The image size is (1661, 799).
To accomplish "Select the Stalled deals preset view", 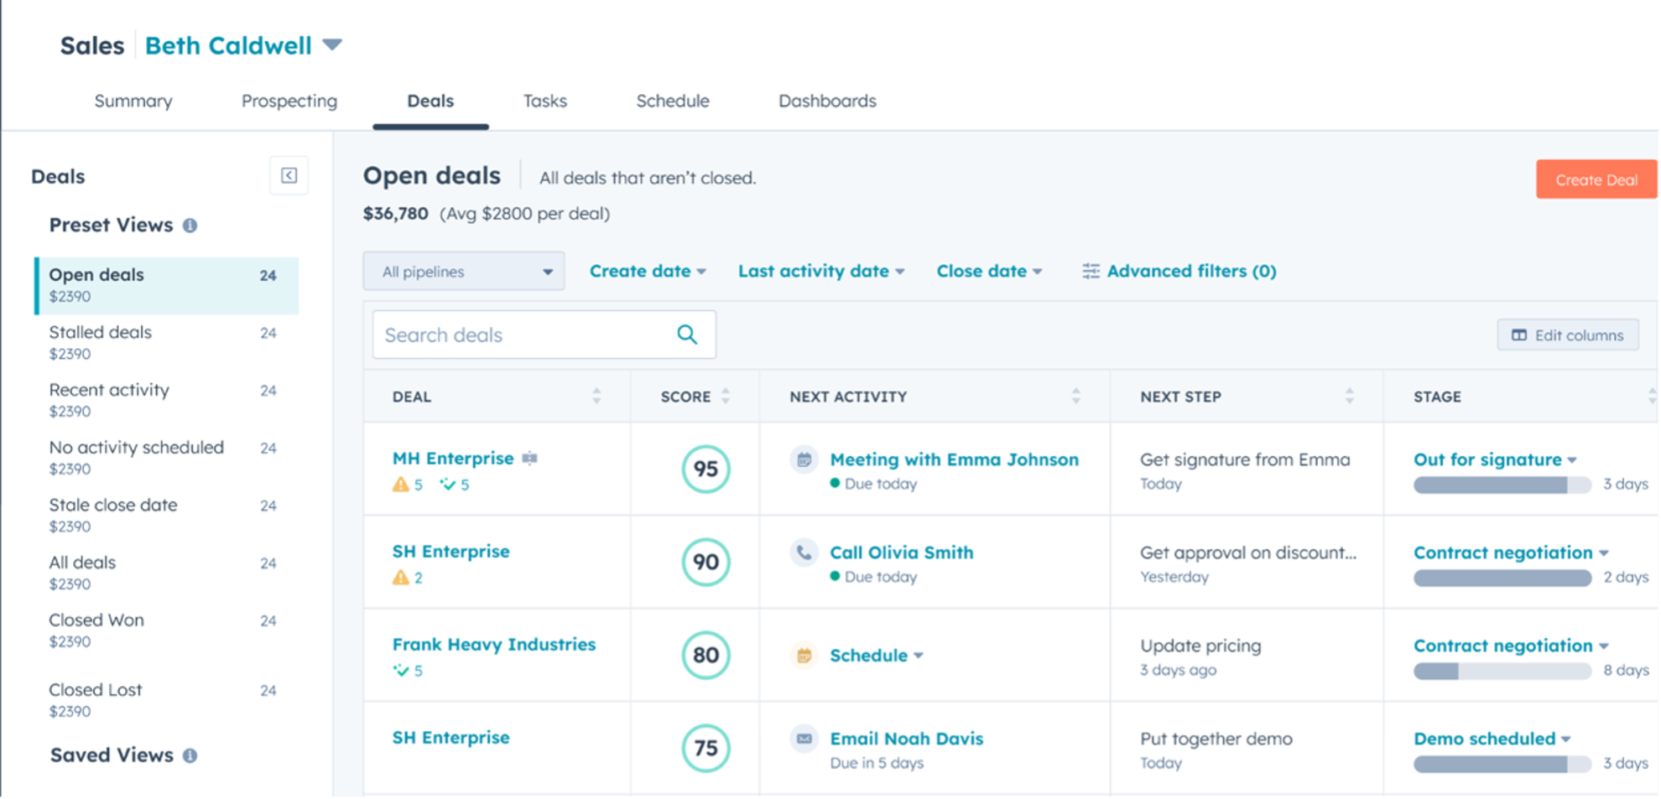I will click(x=166, y=343).
